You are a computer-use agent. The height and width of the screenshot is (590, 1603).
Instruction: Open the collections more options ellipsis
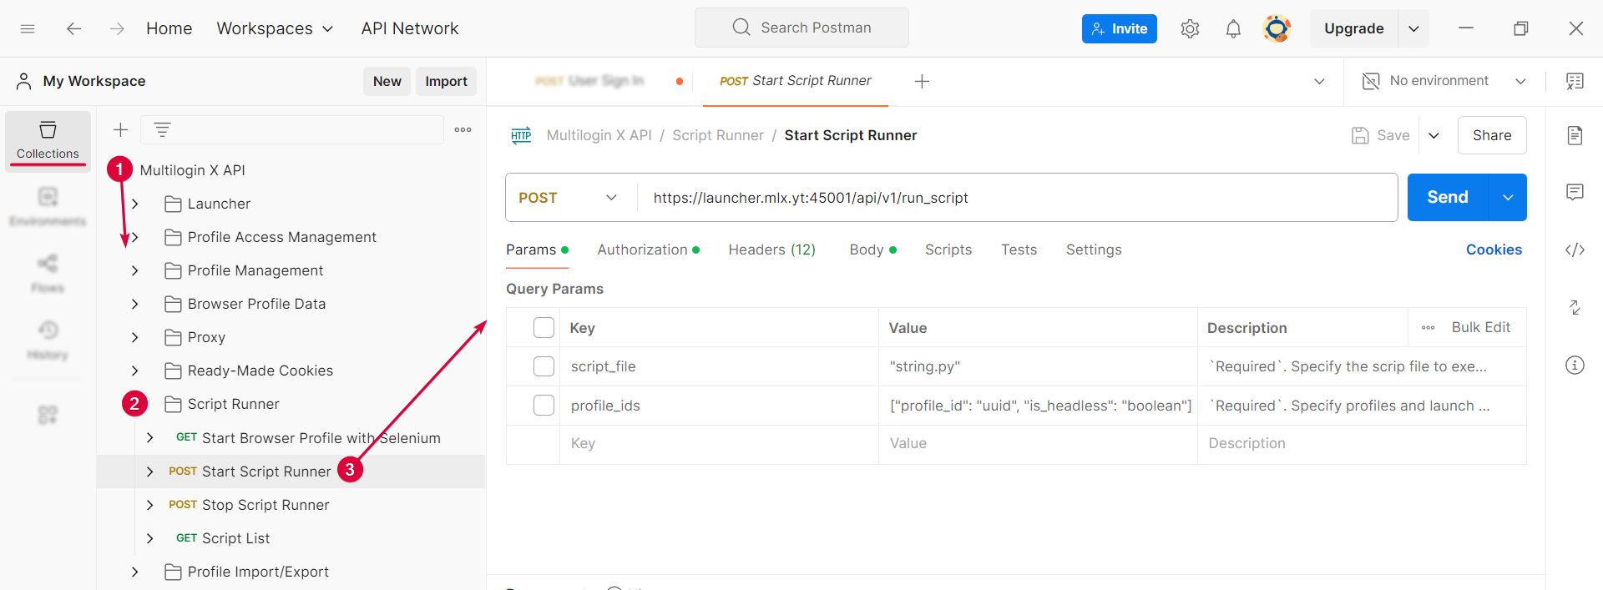[x=463, y=129]
